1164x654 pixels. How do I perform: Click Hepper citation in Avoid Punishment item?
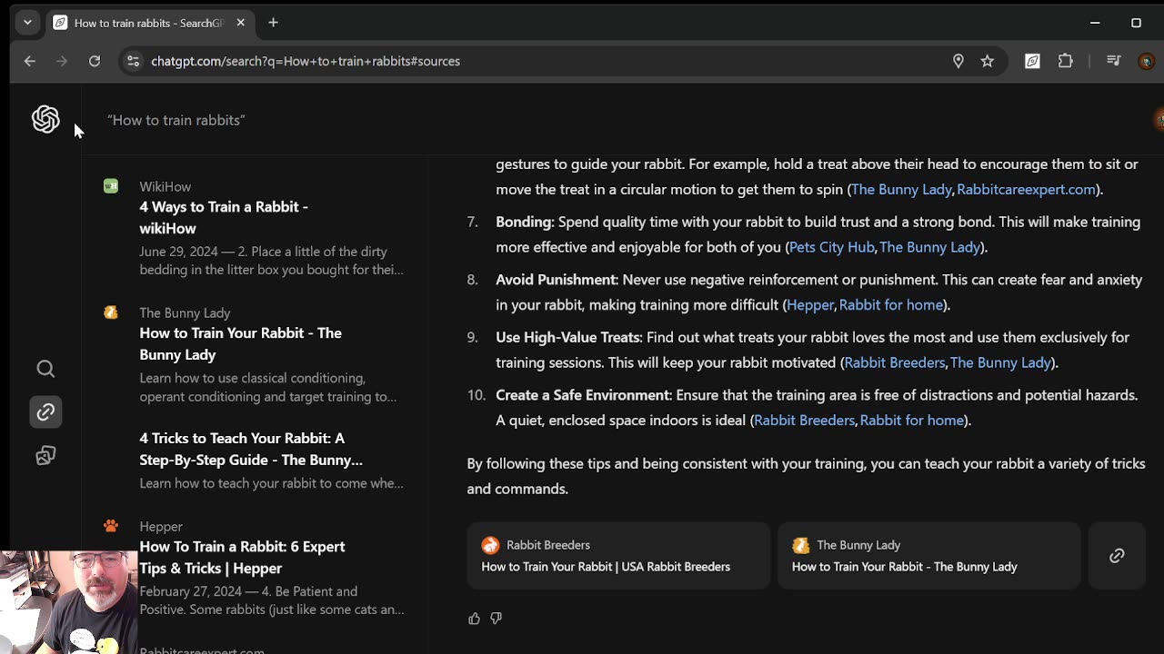[810, 305]
